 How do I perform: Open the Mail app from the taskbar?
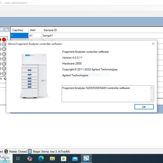point(75,159)
